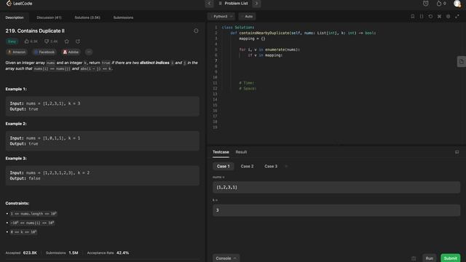Click the green Submit button
466x262 pixels.
coord(450,258)
